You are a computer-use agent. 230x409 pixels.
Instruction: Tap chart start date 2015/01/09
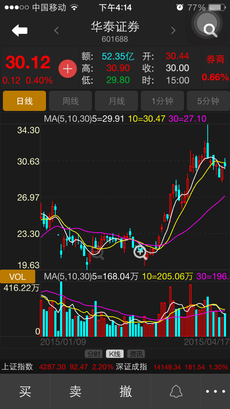pyautogui.click(x=63, y=342)
